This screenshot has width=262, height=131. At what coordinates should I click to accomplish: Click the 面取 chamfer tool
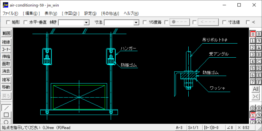coord(6,64)
